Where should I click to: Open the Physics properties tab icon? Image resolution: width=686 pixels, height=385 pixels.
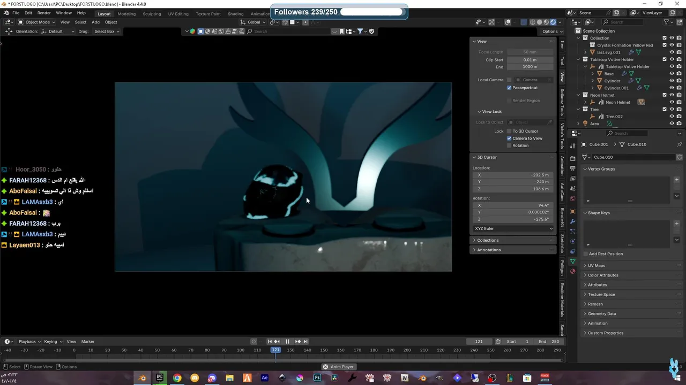click(572, 241)
